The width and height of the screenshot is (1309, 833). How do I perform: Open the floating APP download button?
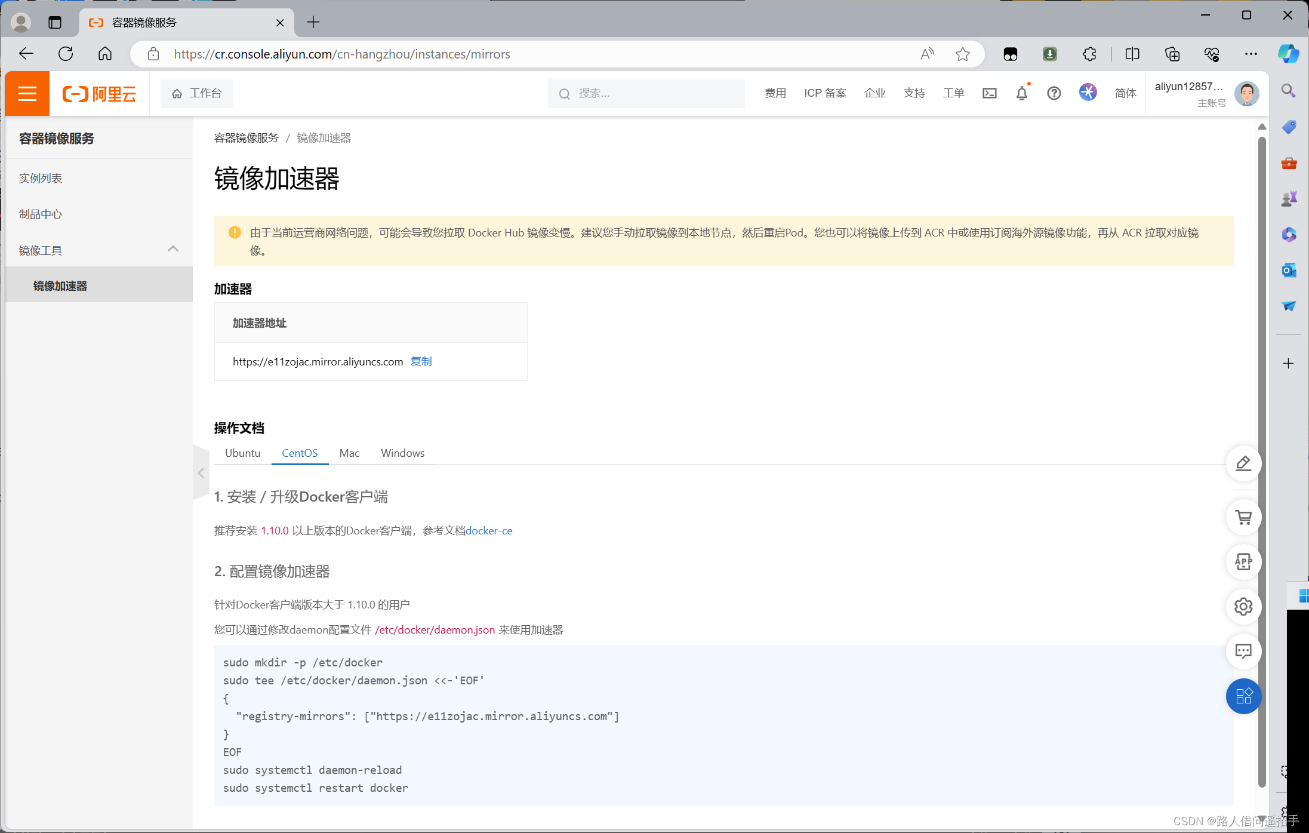click(1243, 562)
